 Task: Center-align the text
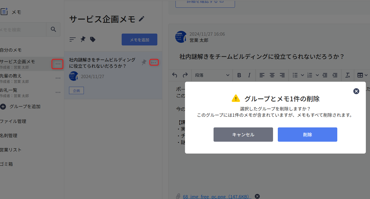click(x=272, y=75)
